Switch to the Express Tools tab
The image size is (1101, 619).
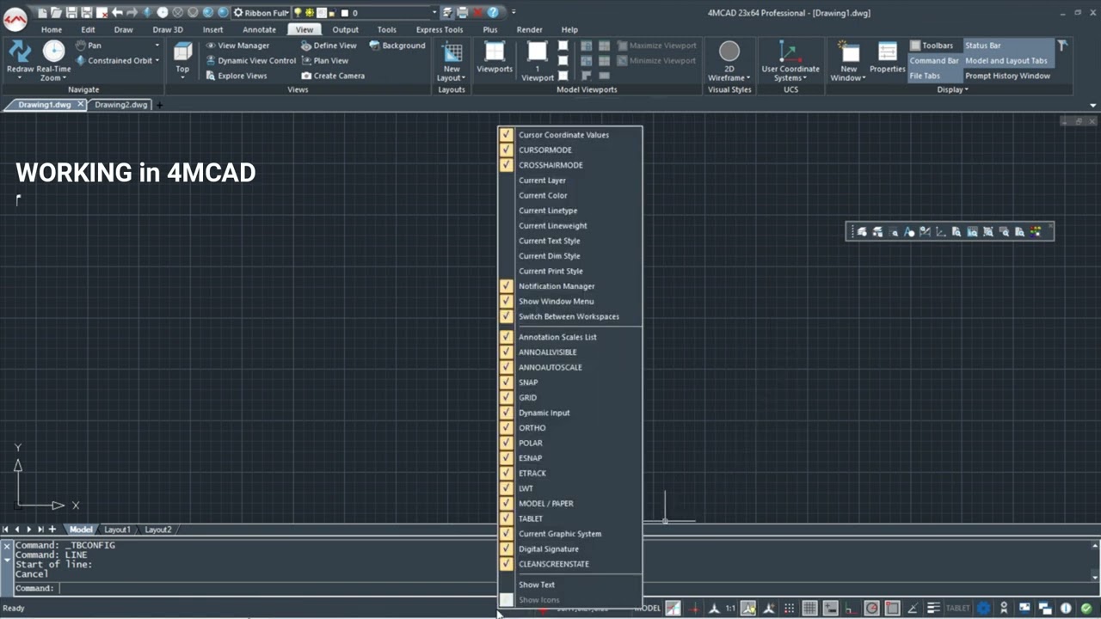[440, 29]
